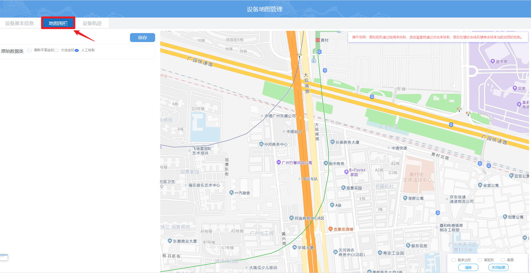Select the 高斯平面坐标 radio option

(x=29, y=50)
